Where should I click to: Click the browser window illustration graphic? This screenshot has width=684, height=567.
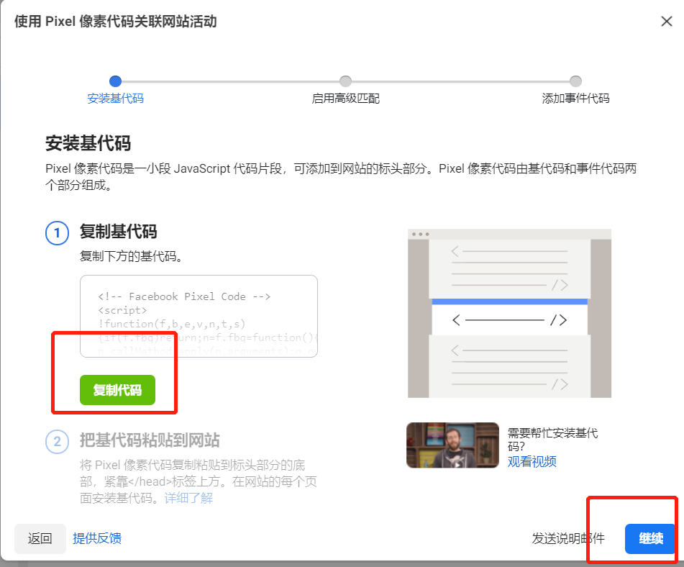coord(509,313)
